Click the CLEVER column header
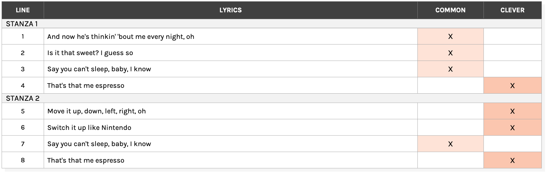Image resolution: width=546 pixels, height=172 pixels. 512,10
